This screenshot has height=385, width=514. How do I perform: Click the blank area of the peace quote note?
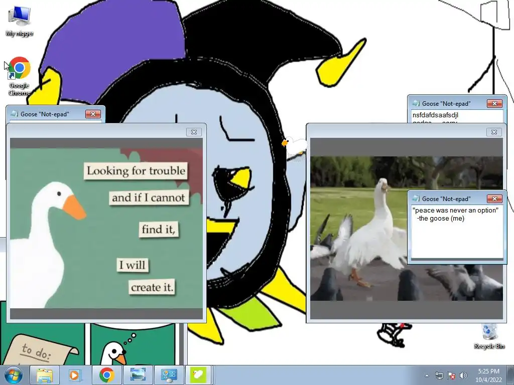coord(457,241)
